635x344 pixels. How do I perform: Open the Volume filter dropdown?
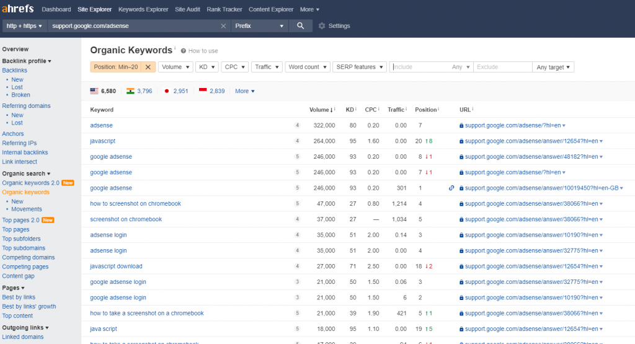175,67
